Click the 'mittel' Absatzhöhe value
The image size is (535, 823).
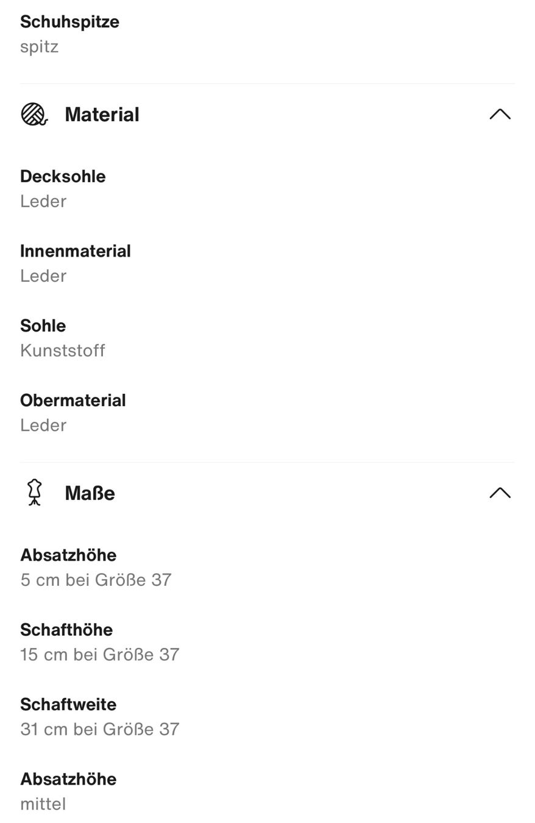(x=43, y=804)
